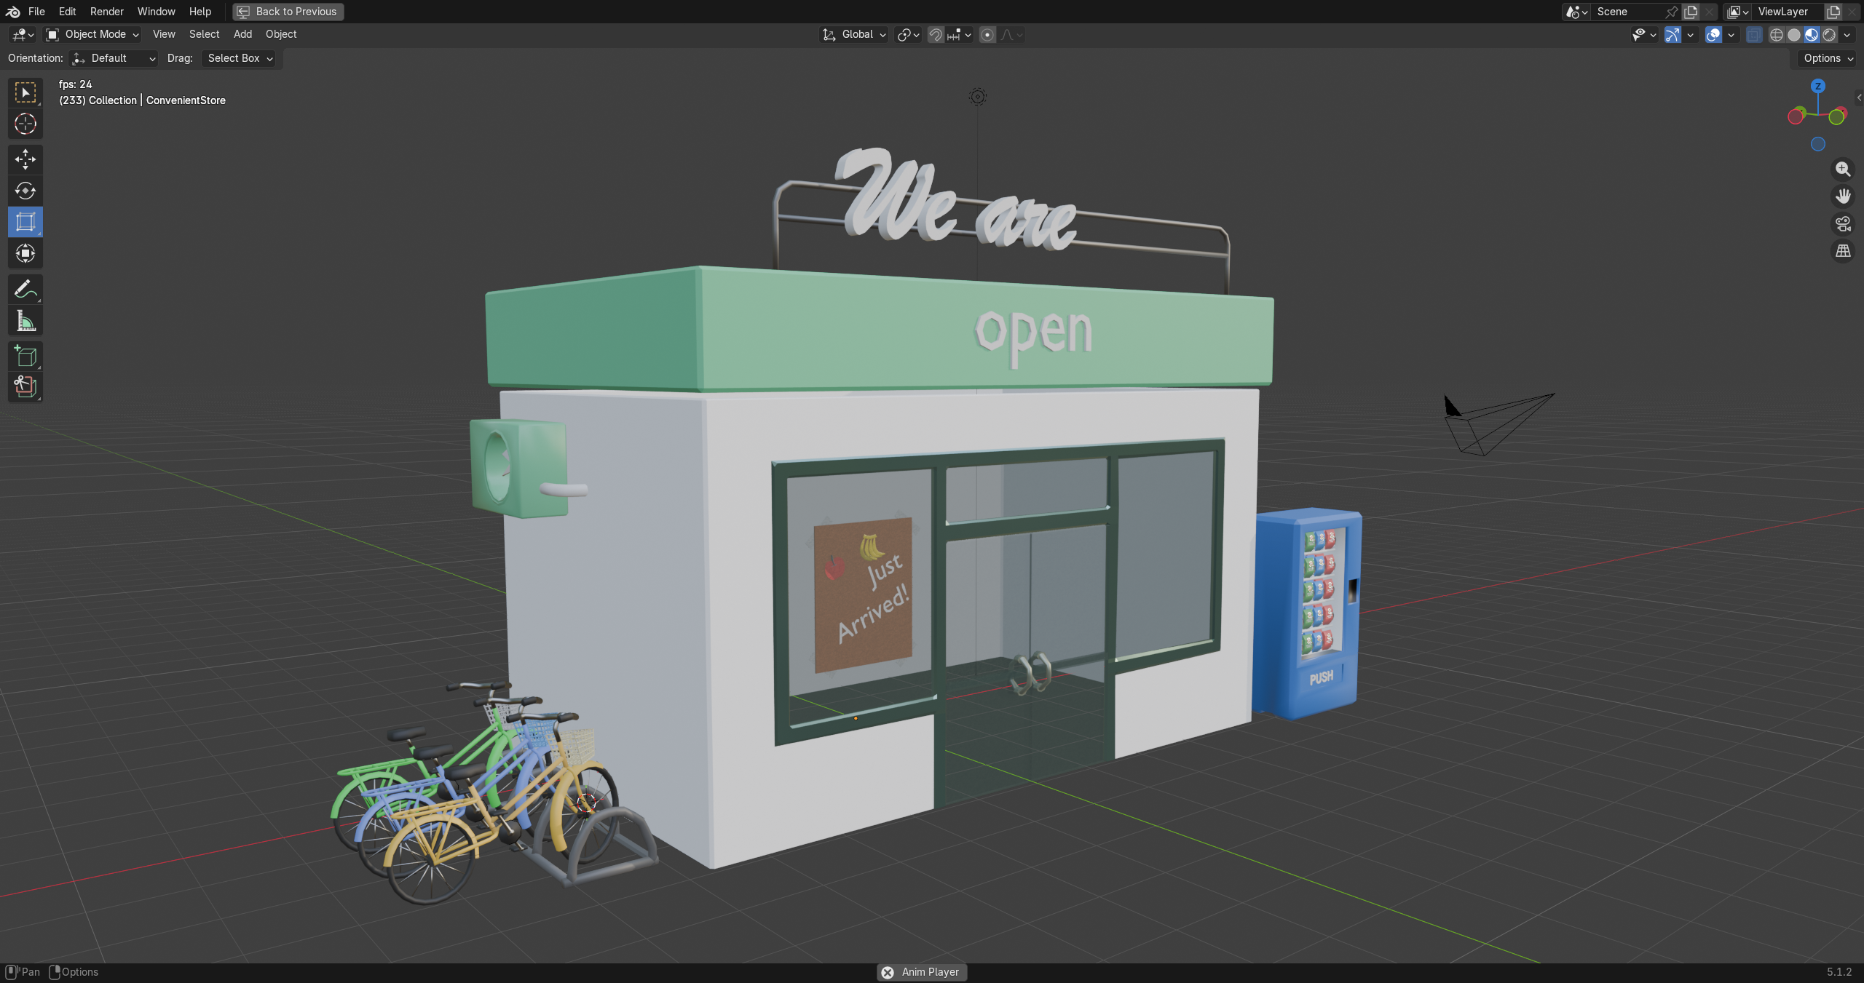The width and height of the screenshot is (1864, 983).
Task: Choose the Annotate pencil tool
Action: tap(25, 290)
